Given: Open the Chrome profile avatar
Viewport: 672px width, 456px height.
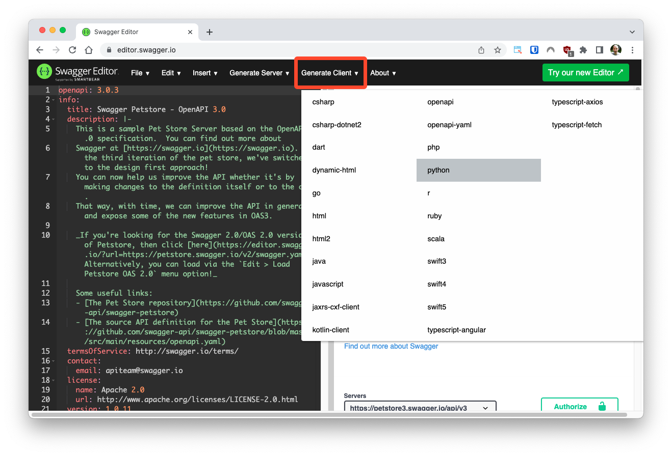Looking at the screenshot, I should click(x=616, y=50).
